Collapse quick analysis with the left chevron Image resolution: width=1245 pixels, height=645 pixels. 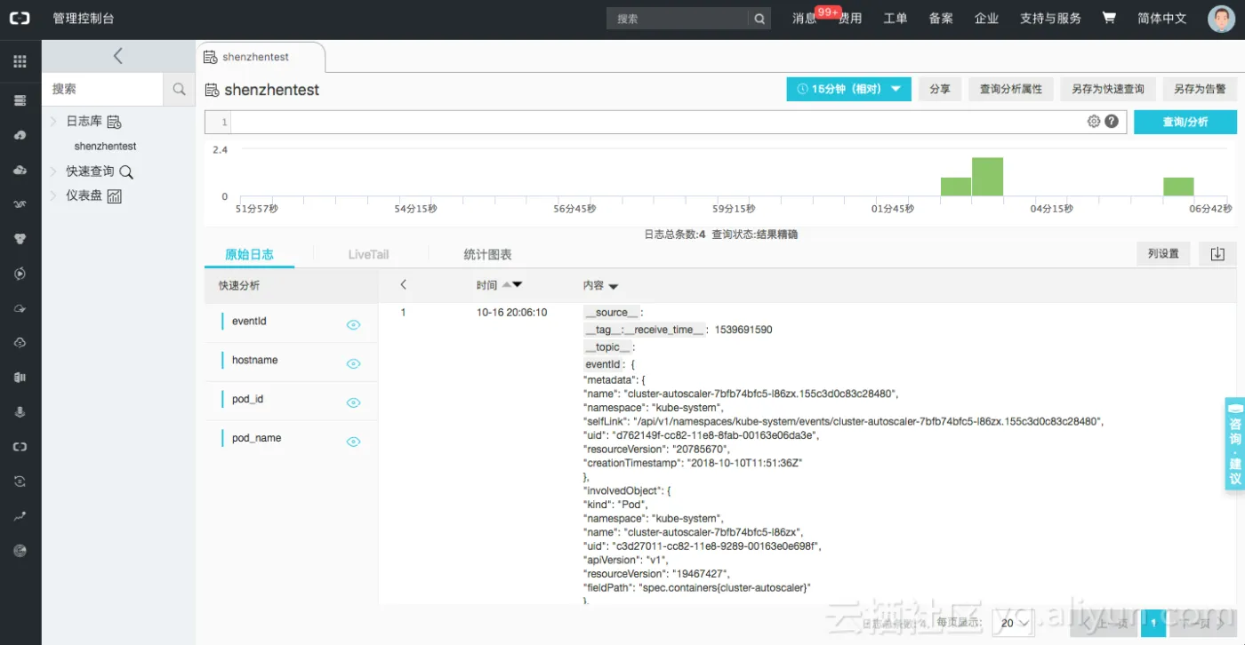click(x=403, y=285)
